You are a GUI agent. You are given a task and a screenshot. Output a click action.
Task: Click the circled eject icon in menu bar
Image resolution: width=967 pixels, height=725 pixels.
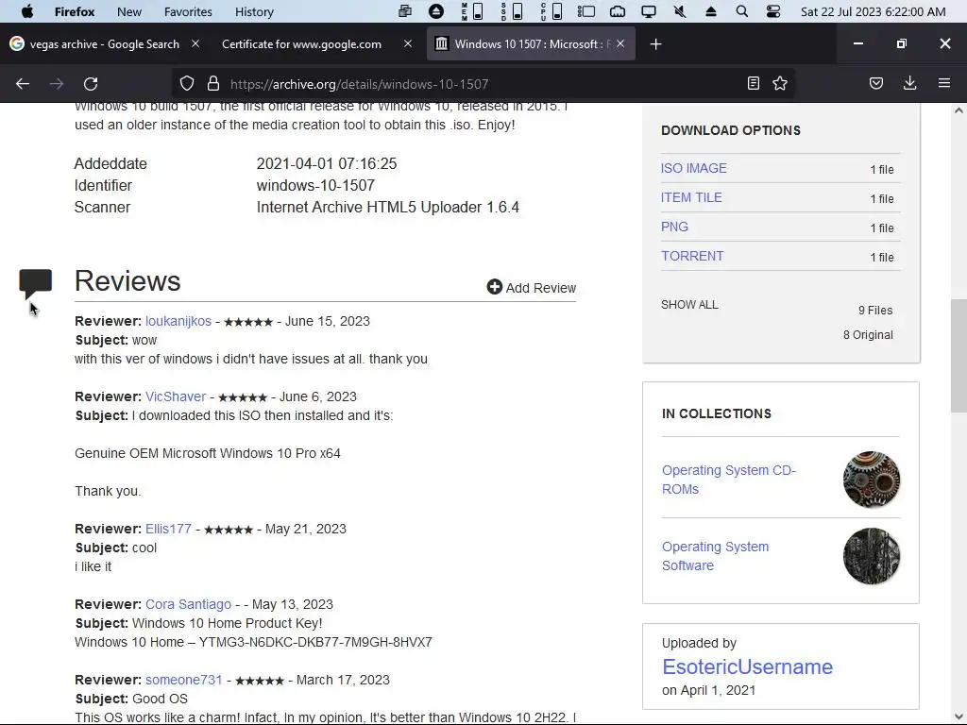436,11
